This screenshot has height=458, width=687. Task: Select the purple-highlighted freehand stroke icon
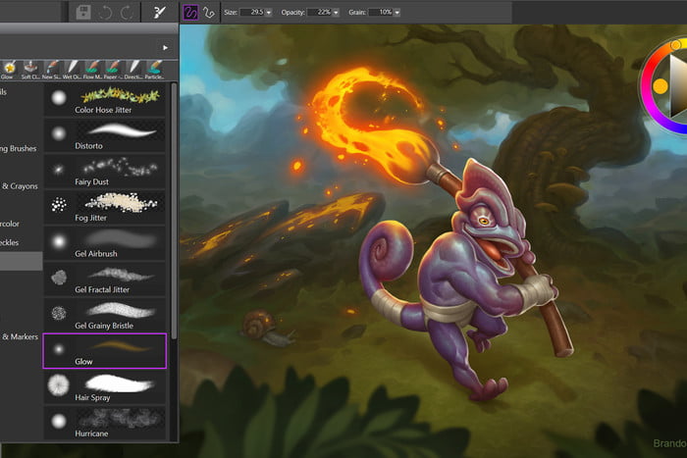tap(190, 13)
